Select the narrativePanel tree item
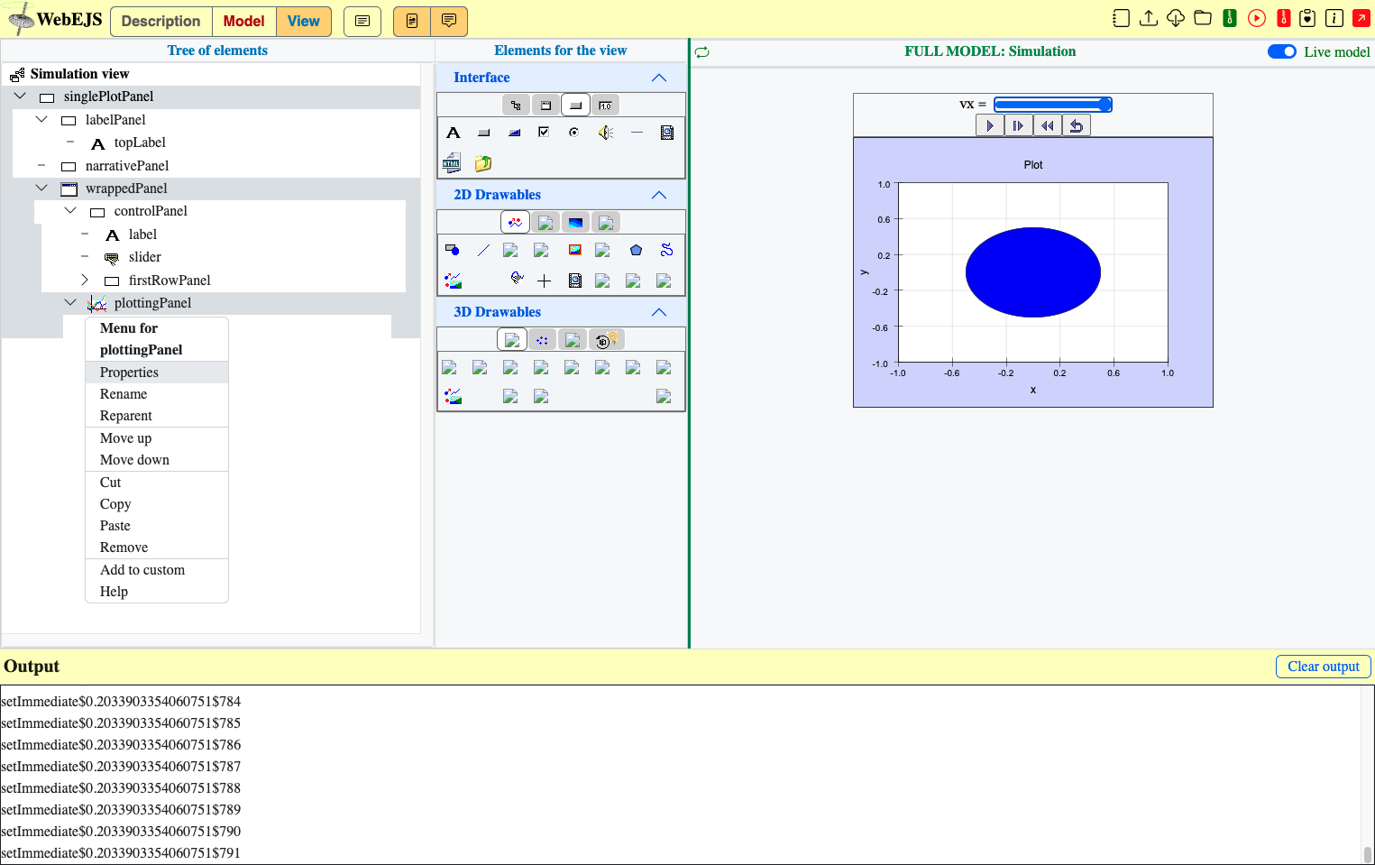1375x865 pixels. (x=127, y=166)
